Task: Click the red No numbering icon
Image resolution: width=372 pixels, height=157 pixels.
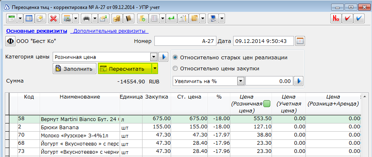Action: tap(336, 18)
